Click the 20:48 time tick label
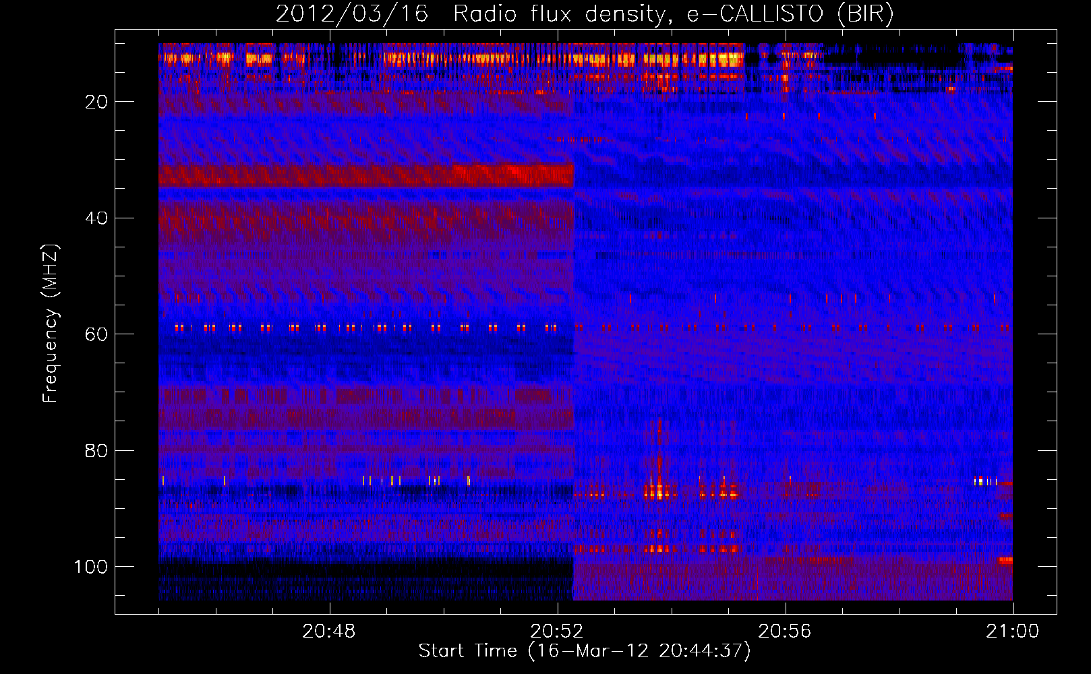 329,632
